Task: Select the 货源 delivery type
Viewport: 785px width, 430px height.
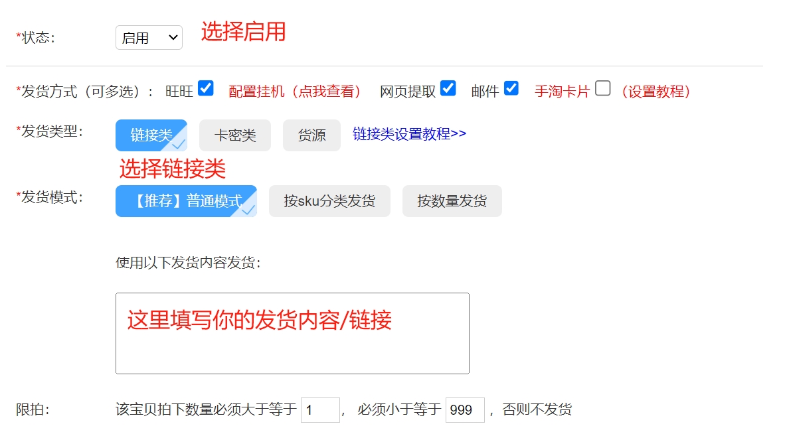Action: coord(311,135)
